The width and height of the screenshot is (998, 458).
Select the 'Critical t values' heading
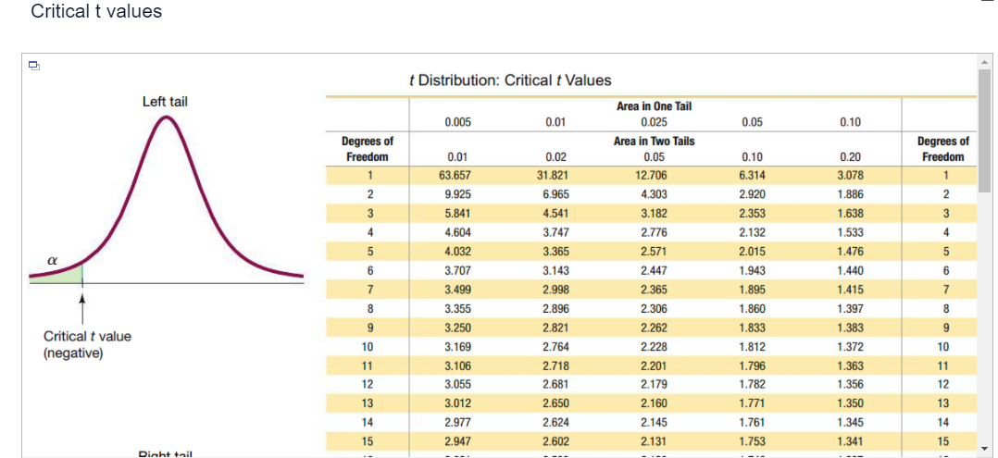coord(96,11)
